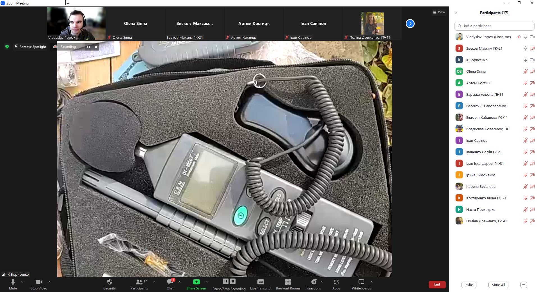539x292 pixels.
Task: Open Zoom Apps
Action: 336,284
